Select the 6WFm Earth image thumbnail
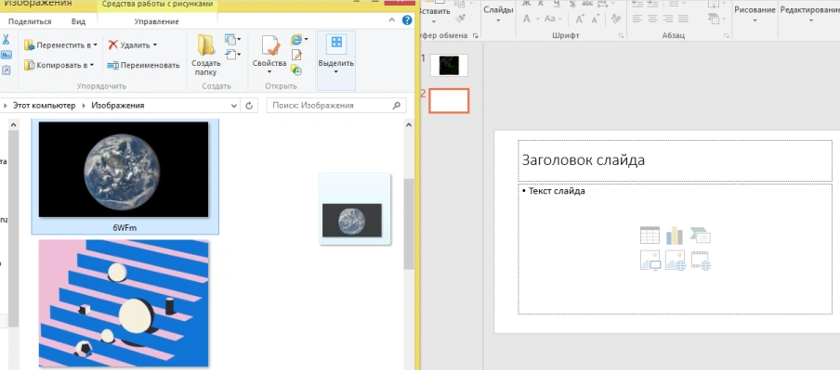 (124, 170)
